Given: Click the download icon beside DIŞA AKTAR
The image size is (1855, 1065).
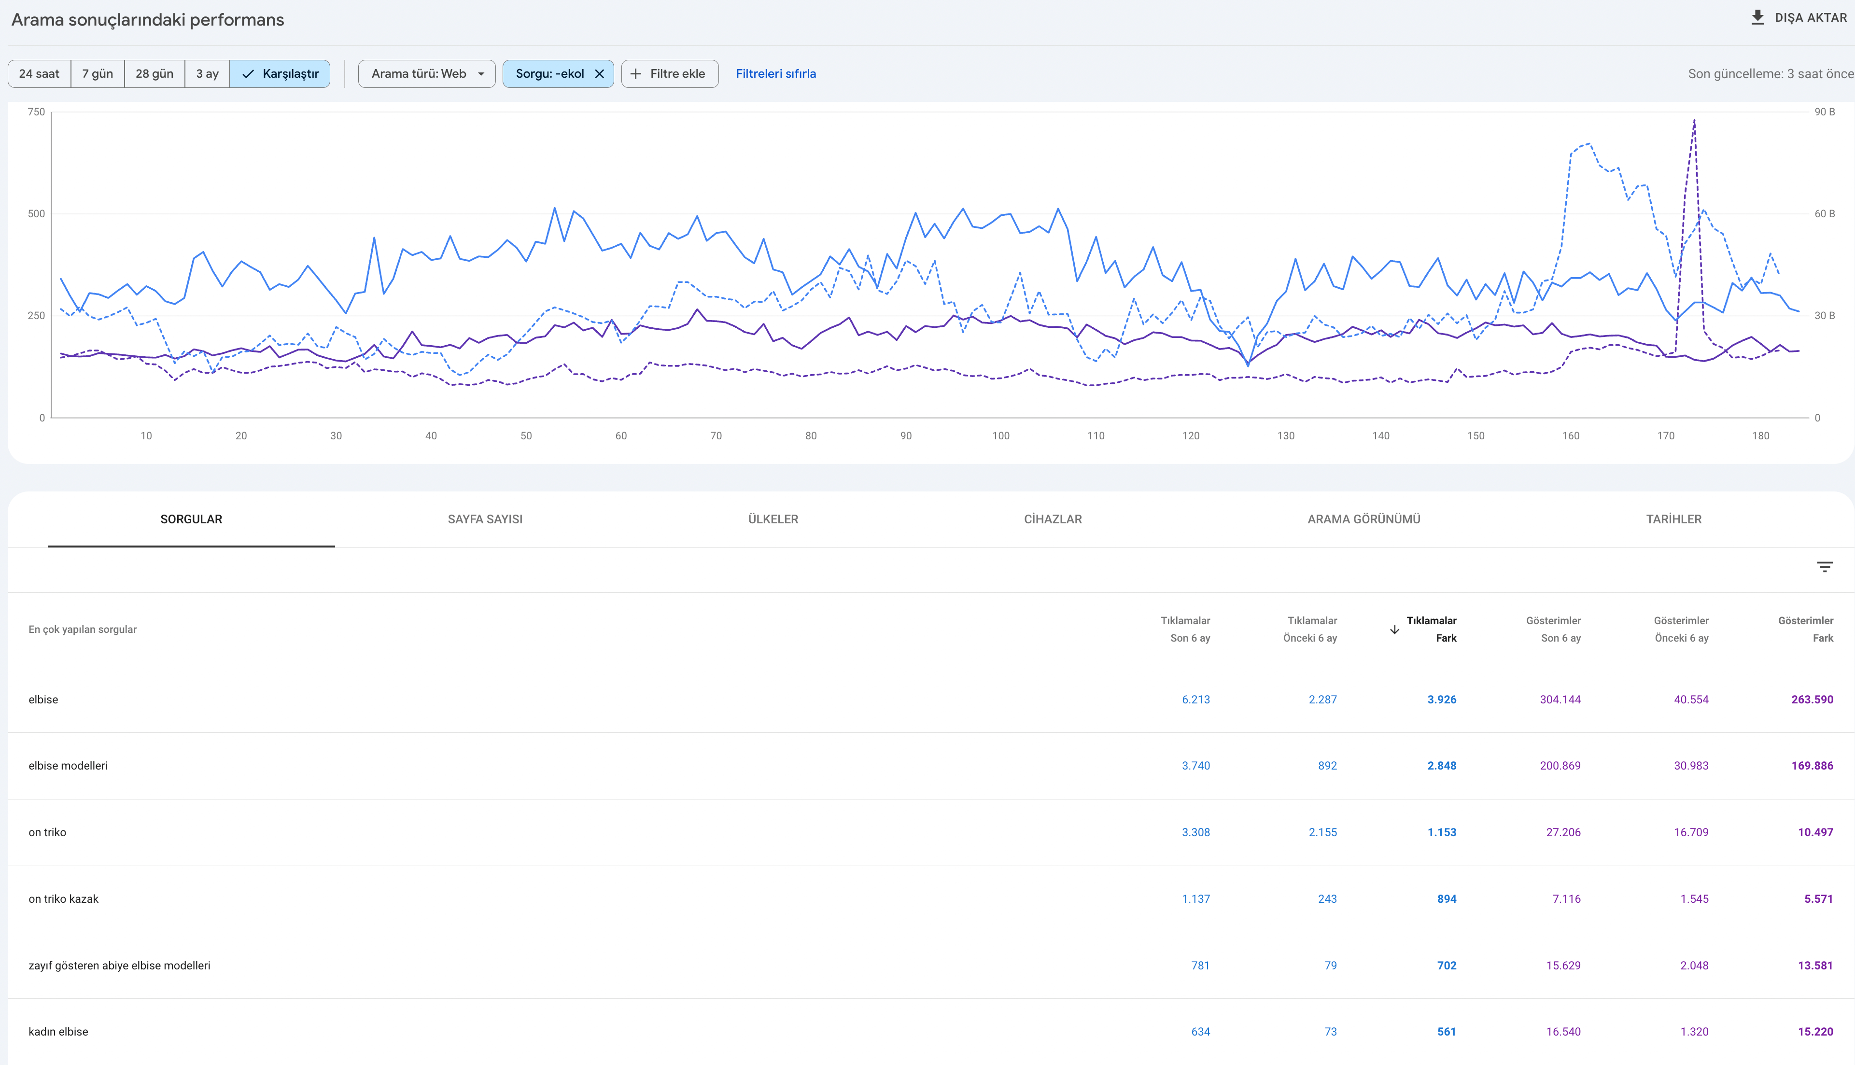Looking at the screenshot, I should click(1758, 17).
